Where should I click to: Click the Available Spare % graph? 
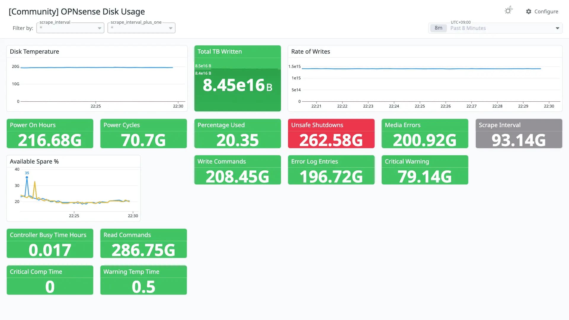73,188
